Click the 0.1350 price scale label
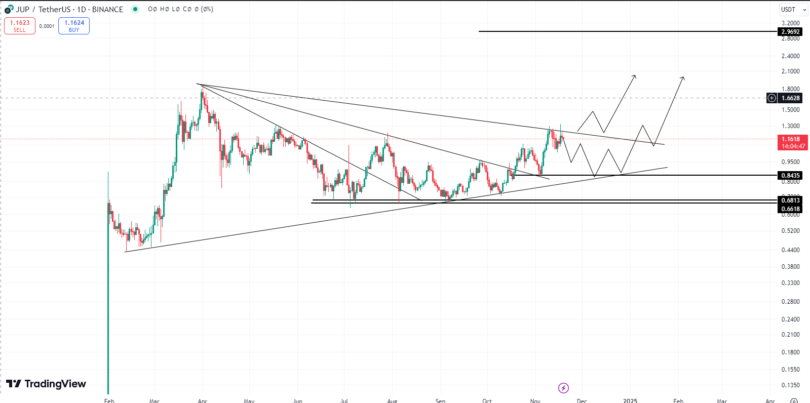 [790, 385]
